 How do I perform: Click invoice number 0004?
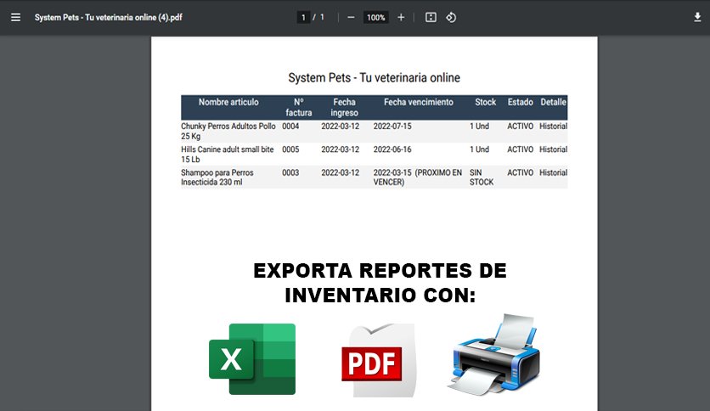290,127
